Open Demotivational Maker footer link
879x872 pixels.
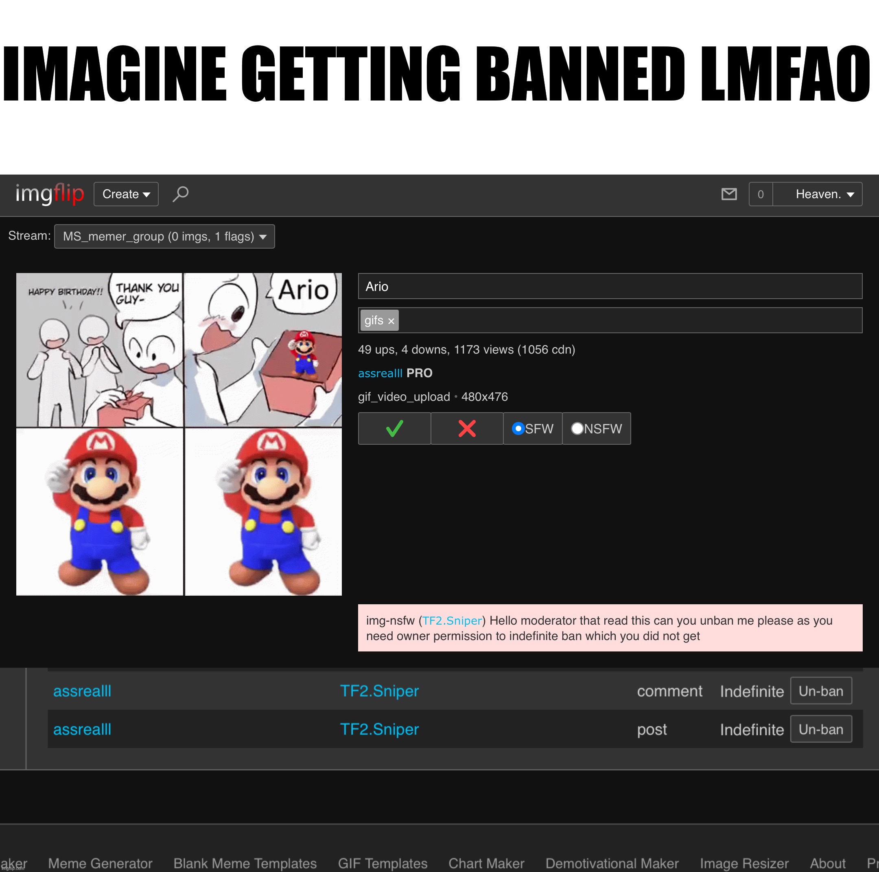point(612,863)
